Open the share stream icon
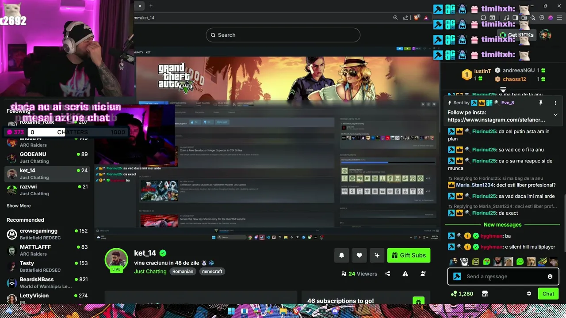Image resolution: width=566 pixels, height=318 pixels. [x=388, y=274]
